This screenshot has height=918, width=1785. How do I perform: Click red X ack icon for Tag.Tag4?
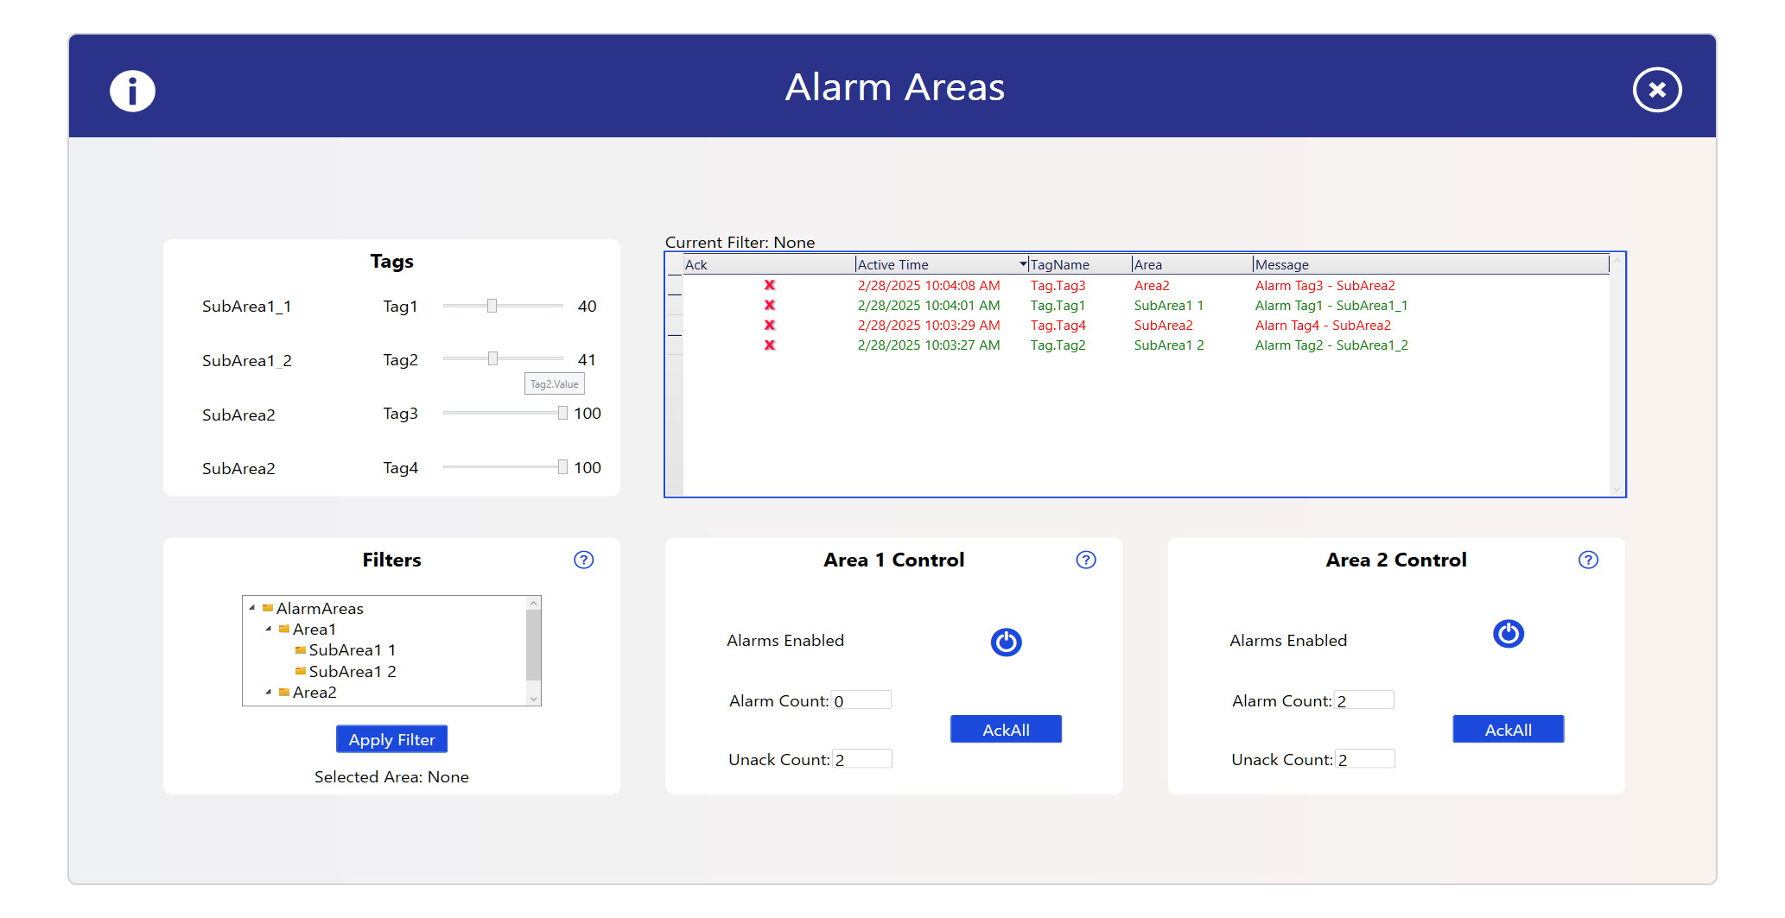[x=769, y=325]
